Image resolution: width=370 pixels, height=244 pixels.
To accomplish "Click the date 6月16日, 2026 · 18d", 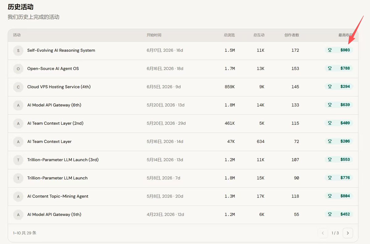I will pos(165,68).
